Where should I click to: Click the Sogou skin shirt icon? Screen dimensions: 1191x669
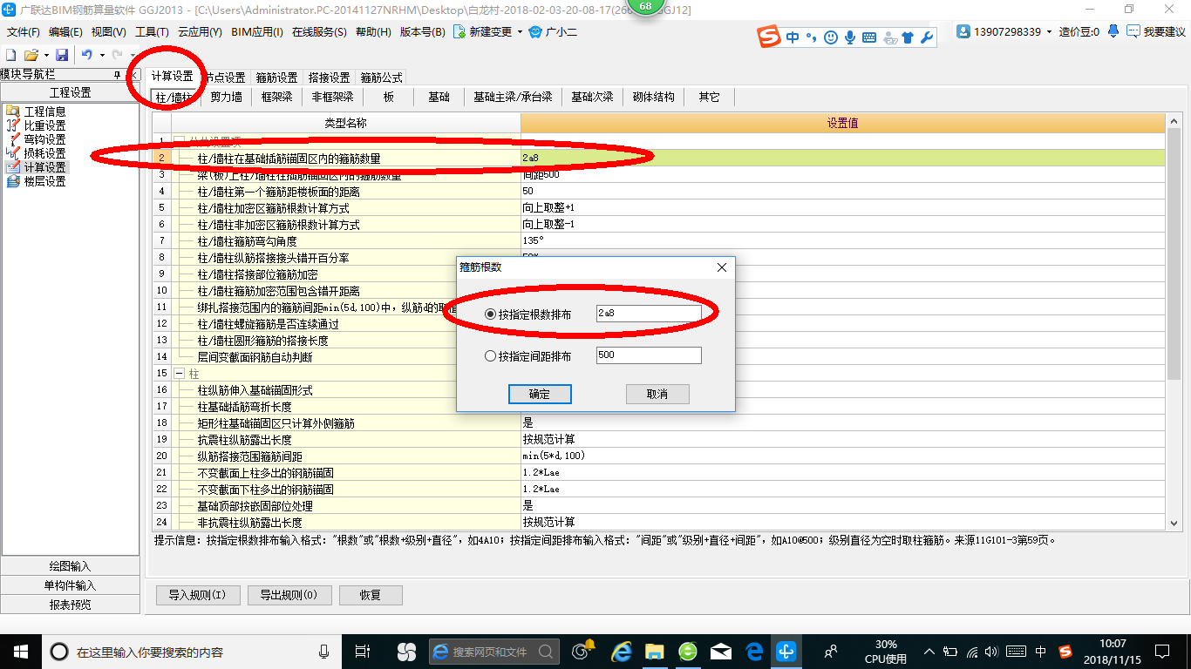click(x=908, y=37)
